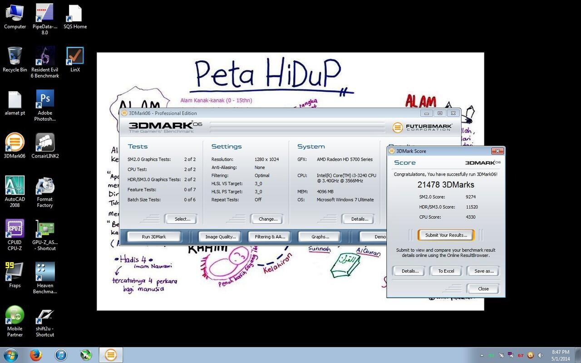Click the red 67 temperature tray icon
The height and width of the screenshot is (363, 581).
[x=520, y=355]
